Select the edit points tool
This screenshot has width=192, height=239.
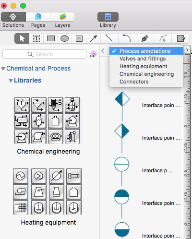(163, 38)
